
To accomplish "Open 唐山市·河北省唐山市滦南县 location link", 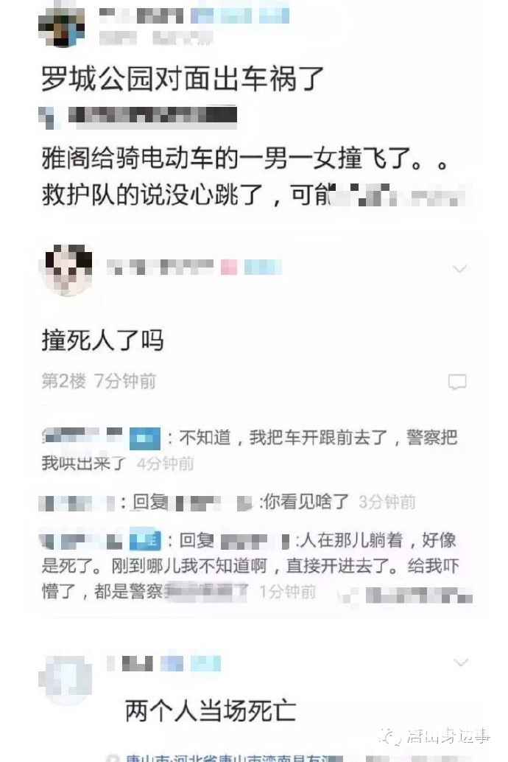I will (234, 758).
